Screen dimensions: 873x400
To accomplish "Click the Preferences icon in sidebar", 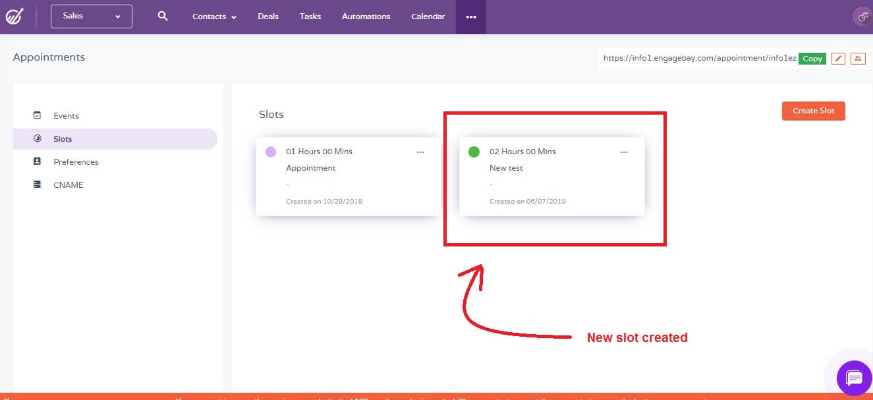I will point(38,161).
